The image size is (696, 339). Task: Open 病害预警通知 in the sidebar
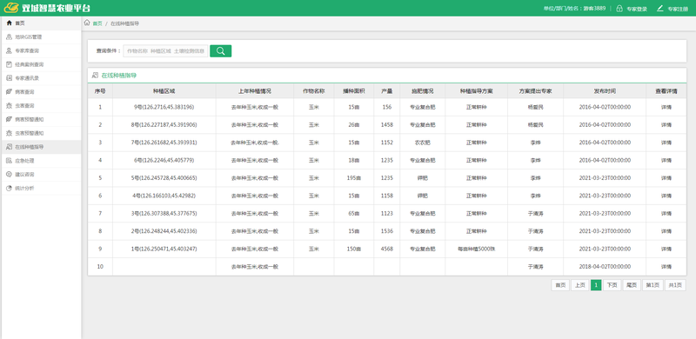(41, 119)
